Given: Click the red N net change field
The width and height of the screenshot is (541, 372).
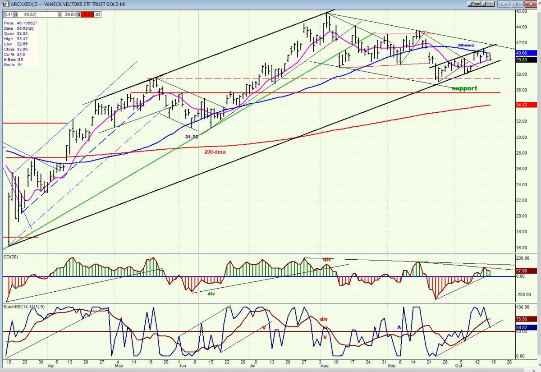Looking at the screenshot, I should tap(85, 14).
